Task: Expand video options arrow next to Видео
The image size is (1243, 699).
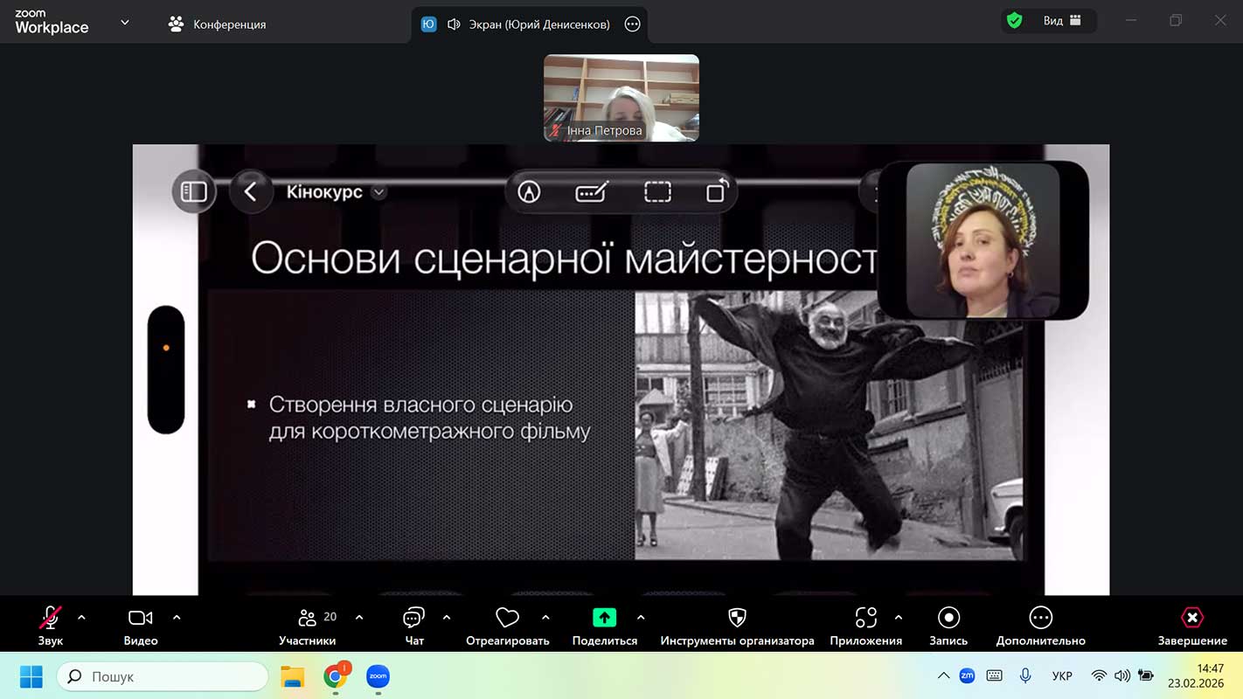Action: (177, 617)
